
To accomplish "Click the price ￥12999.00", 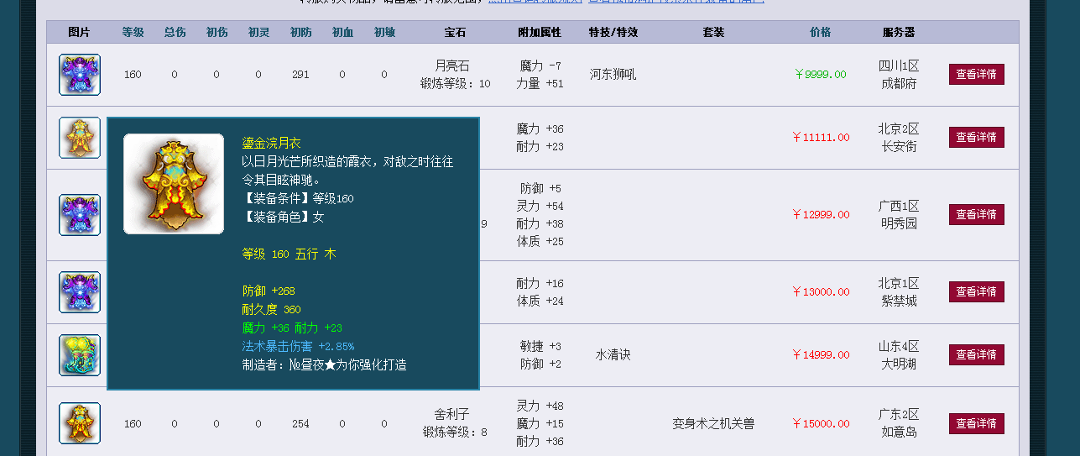I will [820, 214].
